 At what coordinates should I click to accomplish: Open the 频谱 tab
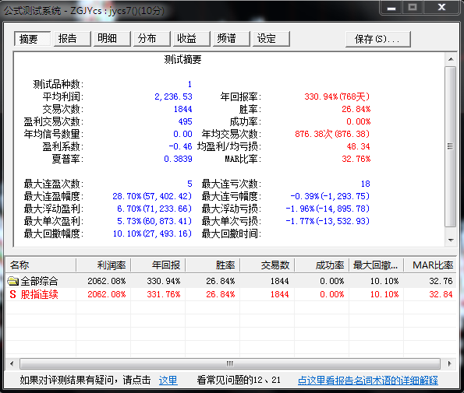pyautogui.click(x=232, y=39)
